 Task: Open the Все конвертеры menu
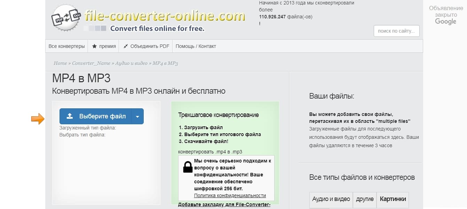(66, 46)
